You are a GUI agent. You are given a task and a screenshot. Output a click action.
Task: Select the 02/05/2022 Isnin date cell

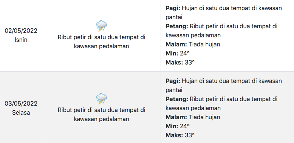point(21,35)
